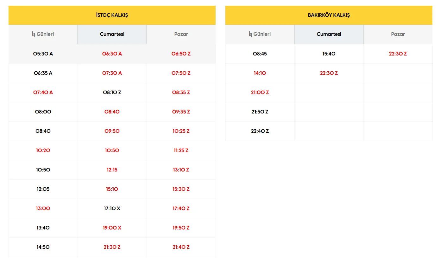Click the 08:45 Bakırköy departure
Screen dimensions: 440x258
[260, 54]
